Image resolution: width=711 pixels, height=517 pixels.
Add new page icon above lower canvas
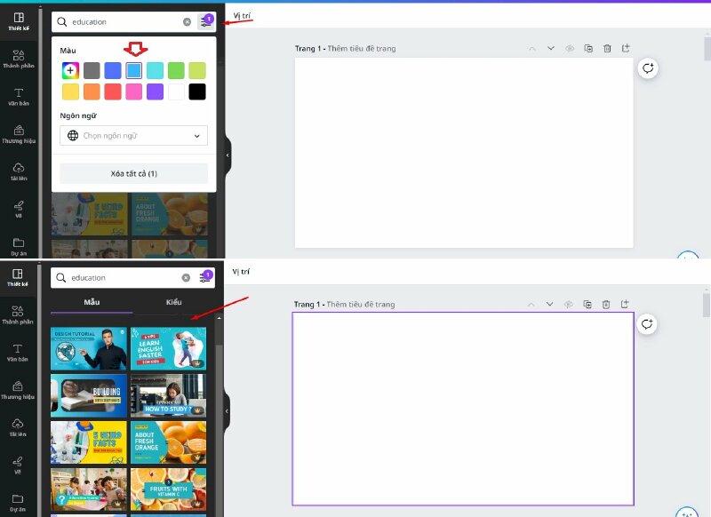click(626, 305)
